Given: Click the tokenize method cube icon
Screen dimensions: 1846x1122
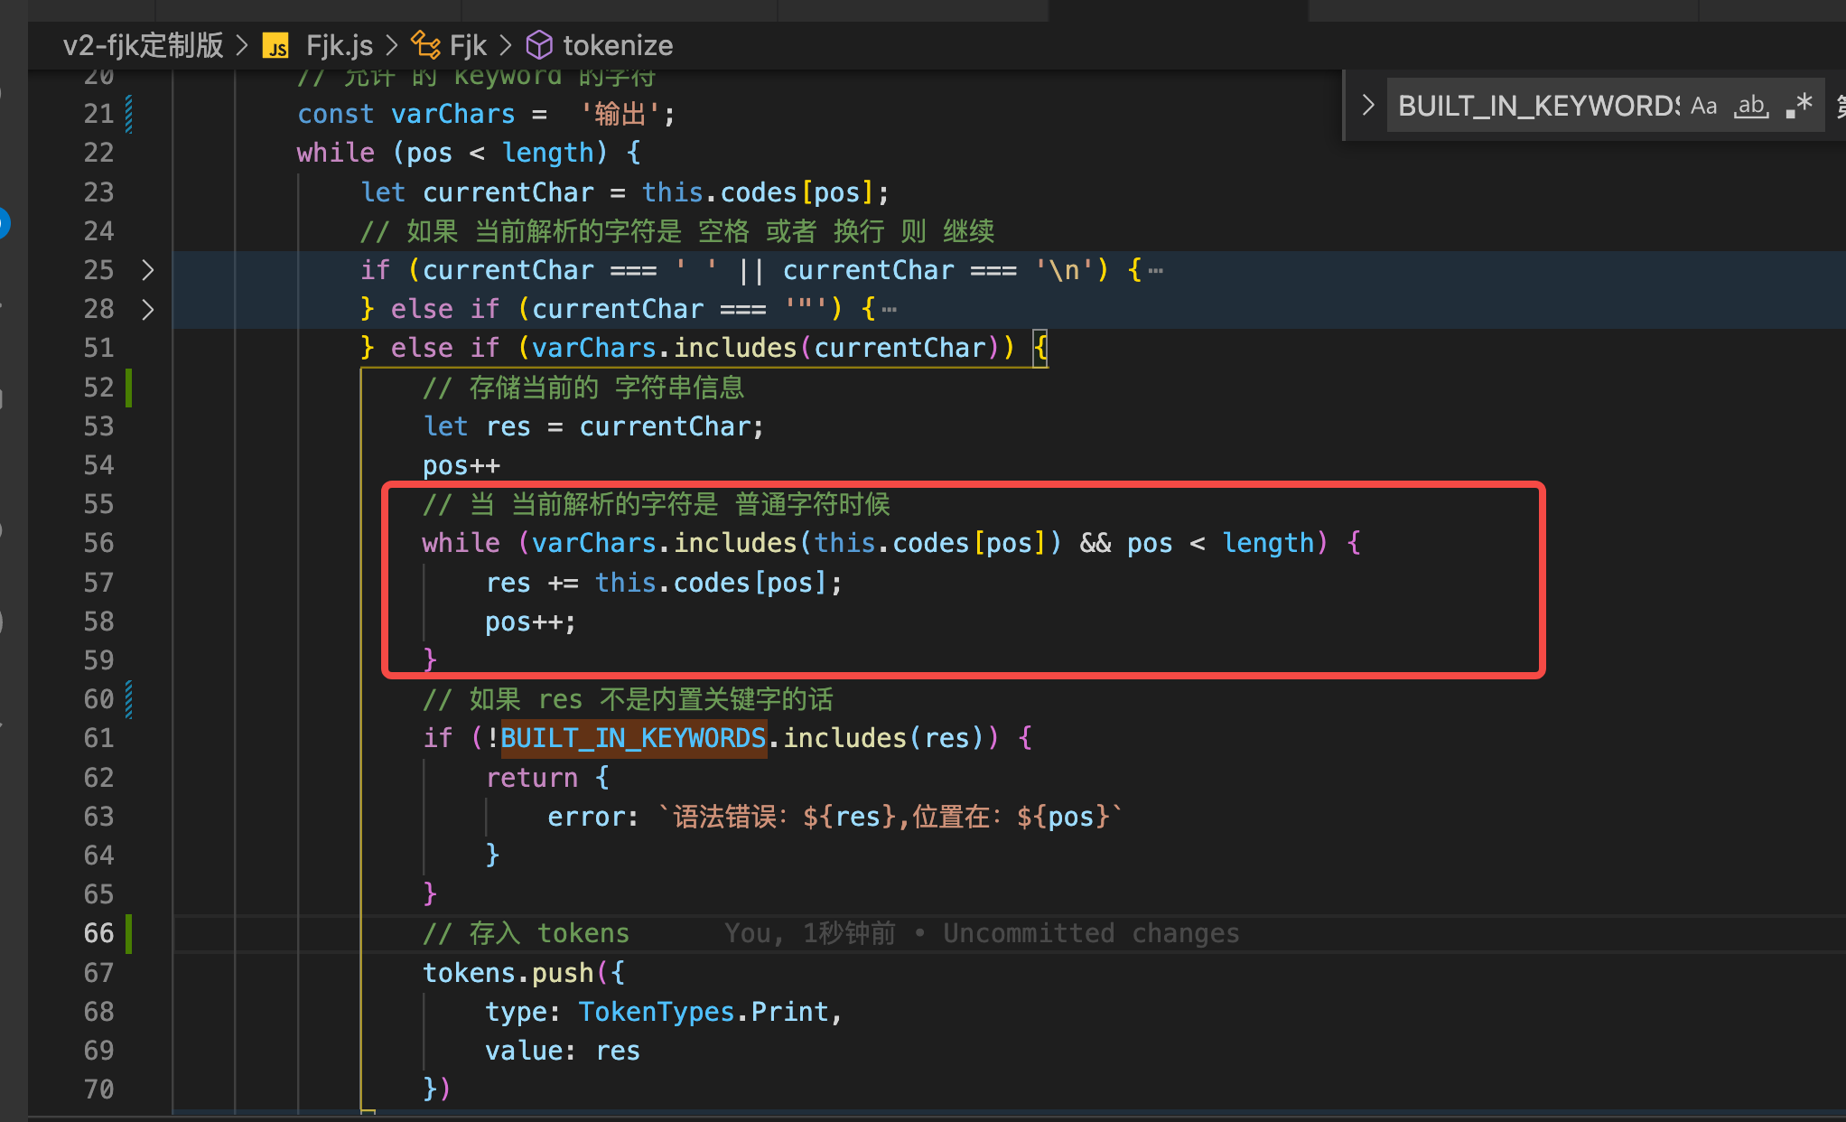Looking at the screenshot, I should pos(539,45).
